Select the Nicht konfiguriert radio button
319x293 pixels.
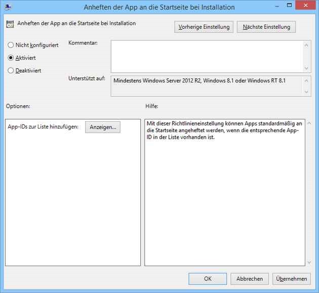11,45
